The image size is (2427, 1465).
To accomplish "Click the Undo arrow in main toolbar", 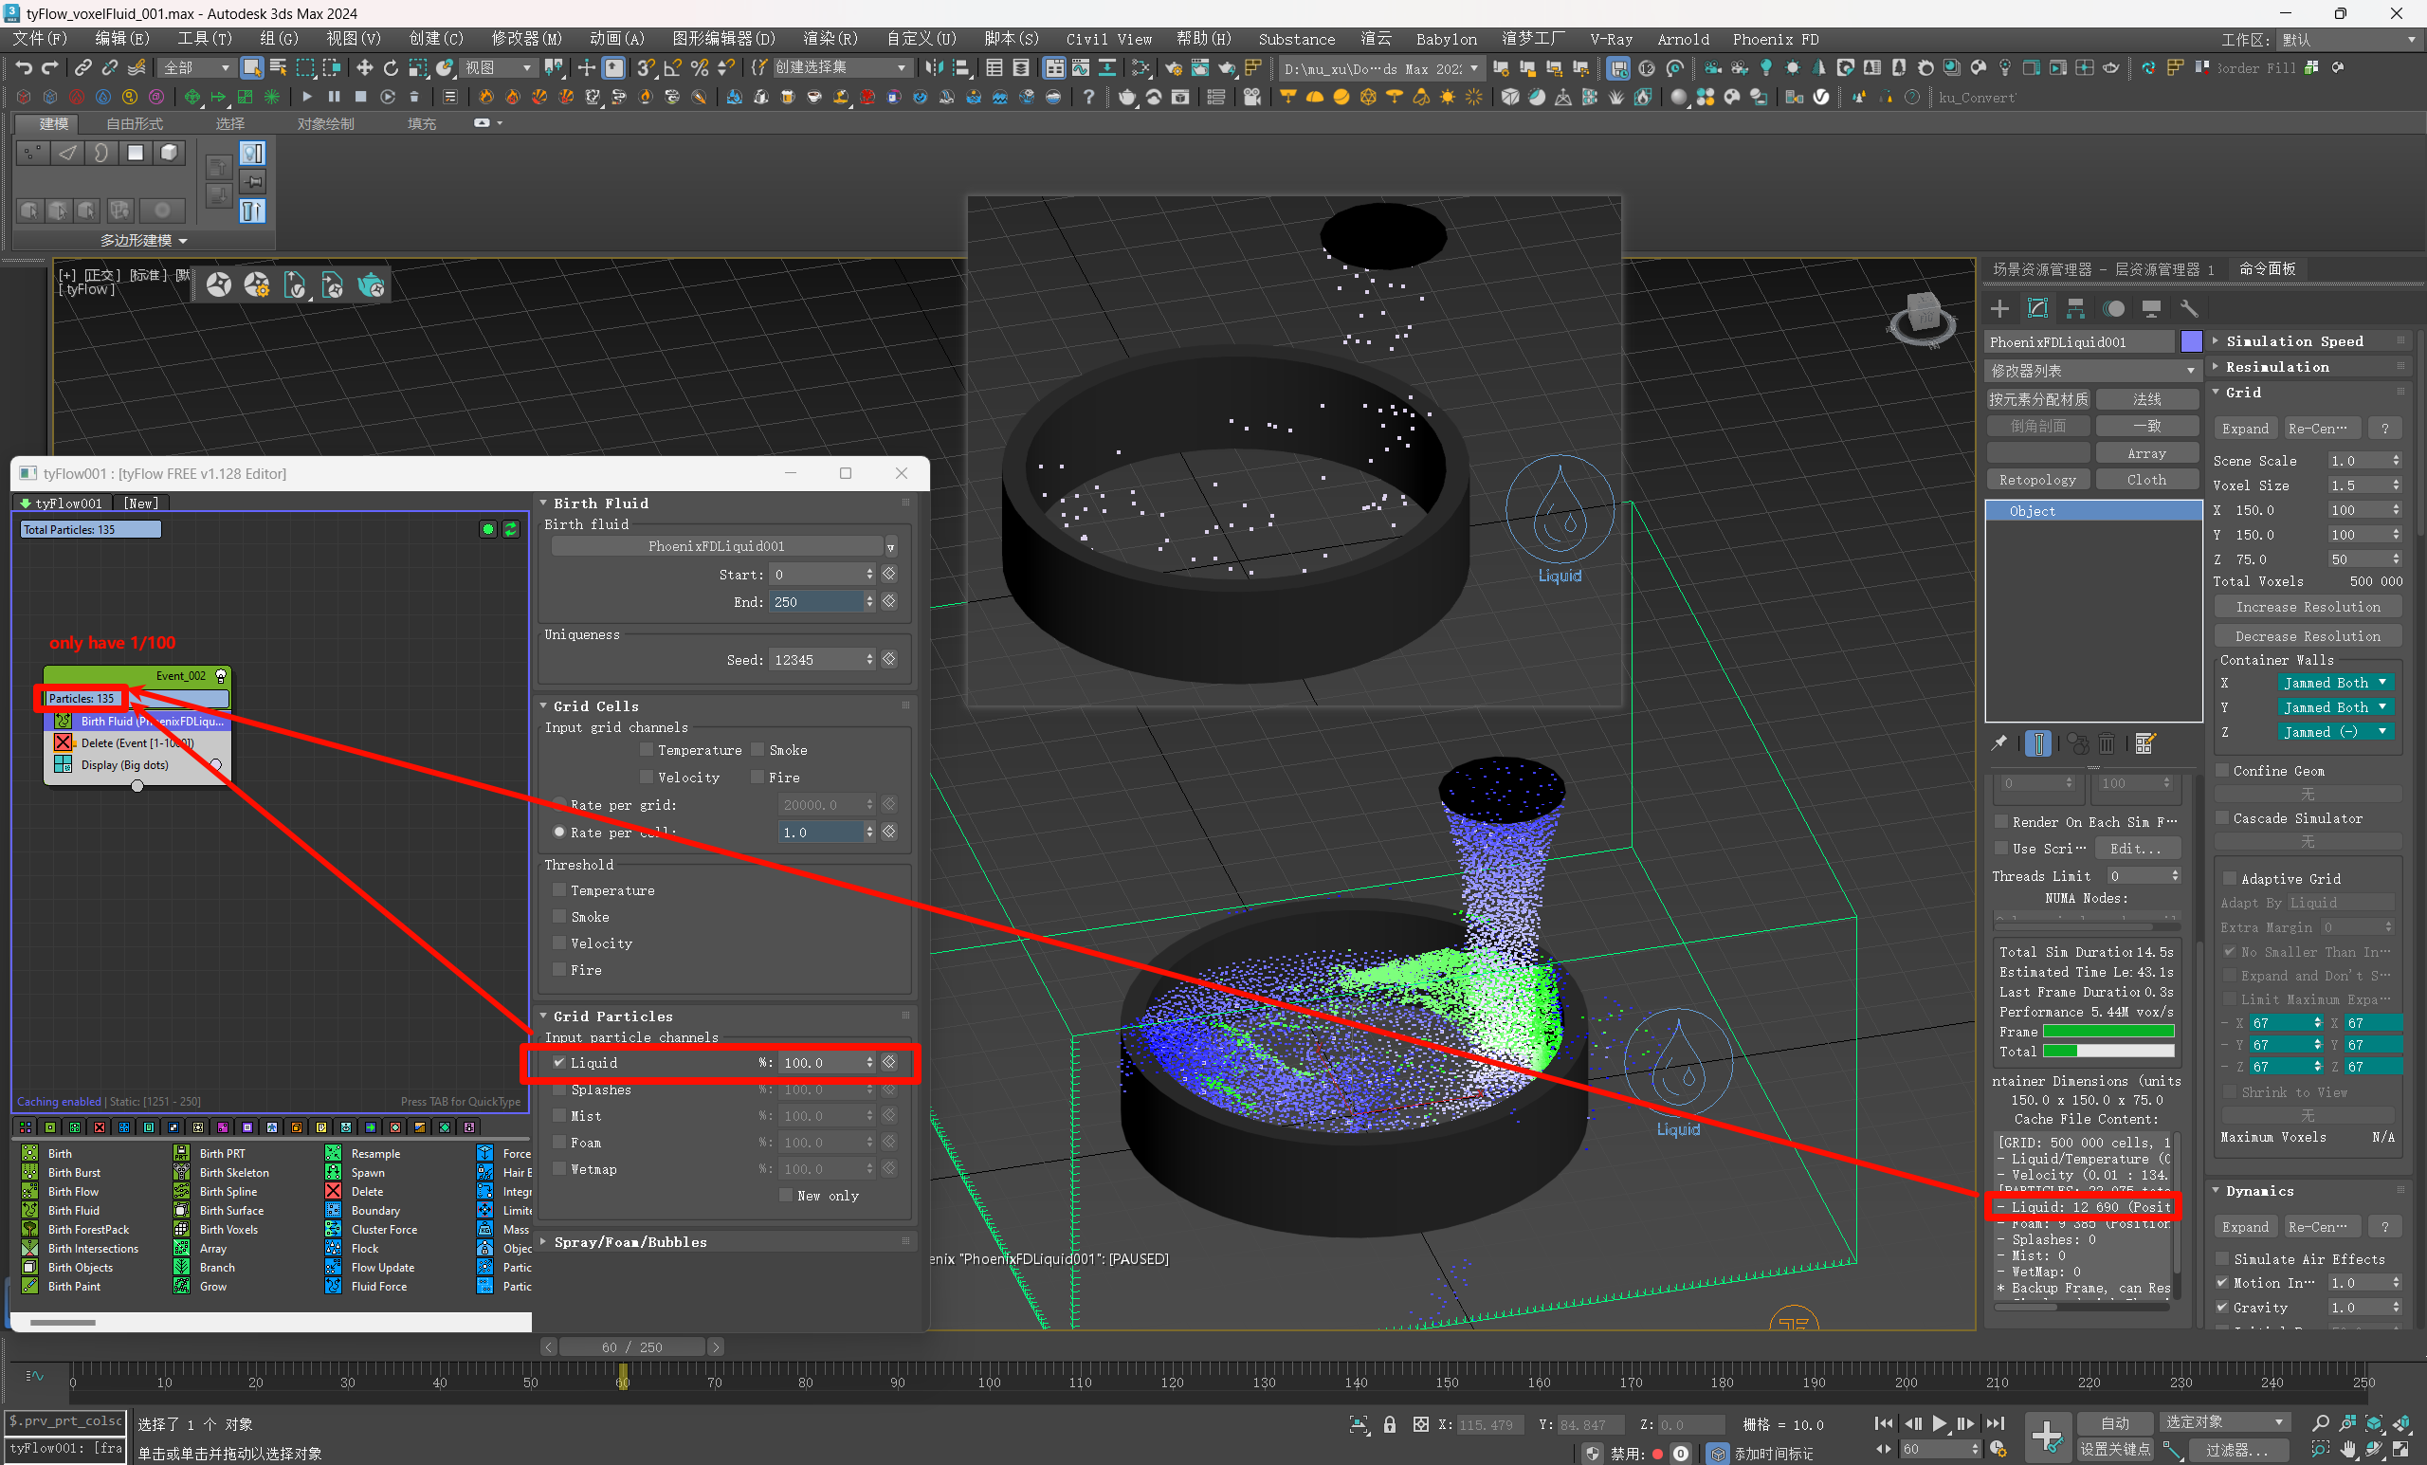I will point(24,68).
